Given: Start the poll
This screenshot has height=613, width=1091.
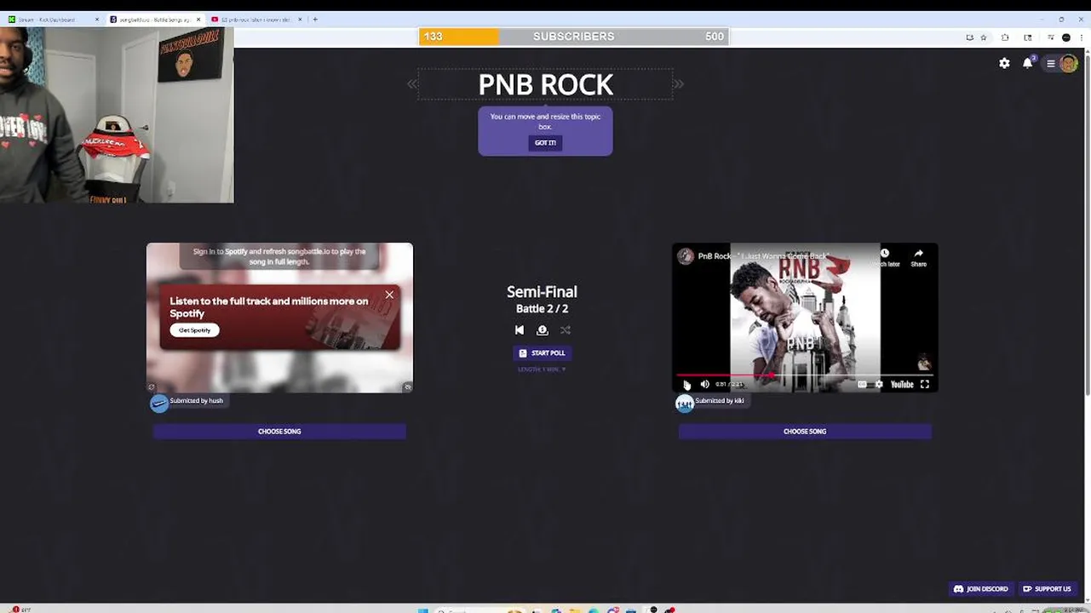Looking at the screenshot, I should coord(543,352).
